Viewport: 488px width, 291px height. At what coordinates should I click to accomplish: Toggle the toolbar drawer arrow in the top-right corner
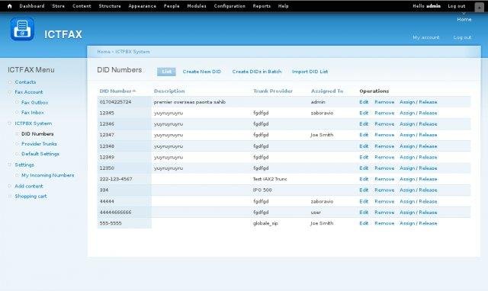(x=479, y=8)
